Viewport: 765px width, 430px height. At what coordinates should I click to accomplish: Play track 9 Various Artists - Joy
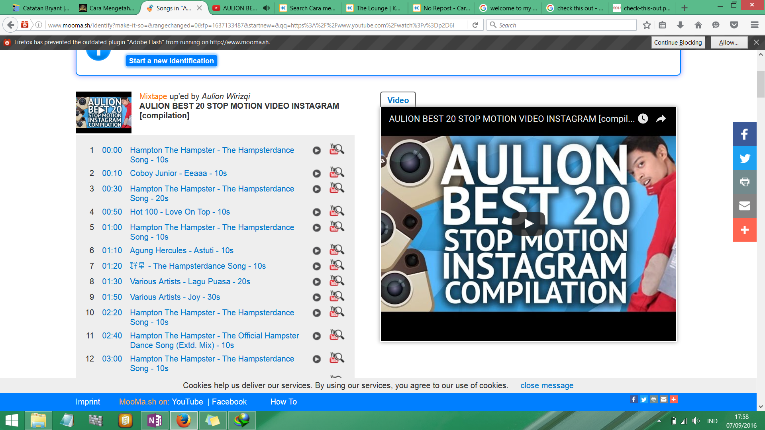317,297
